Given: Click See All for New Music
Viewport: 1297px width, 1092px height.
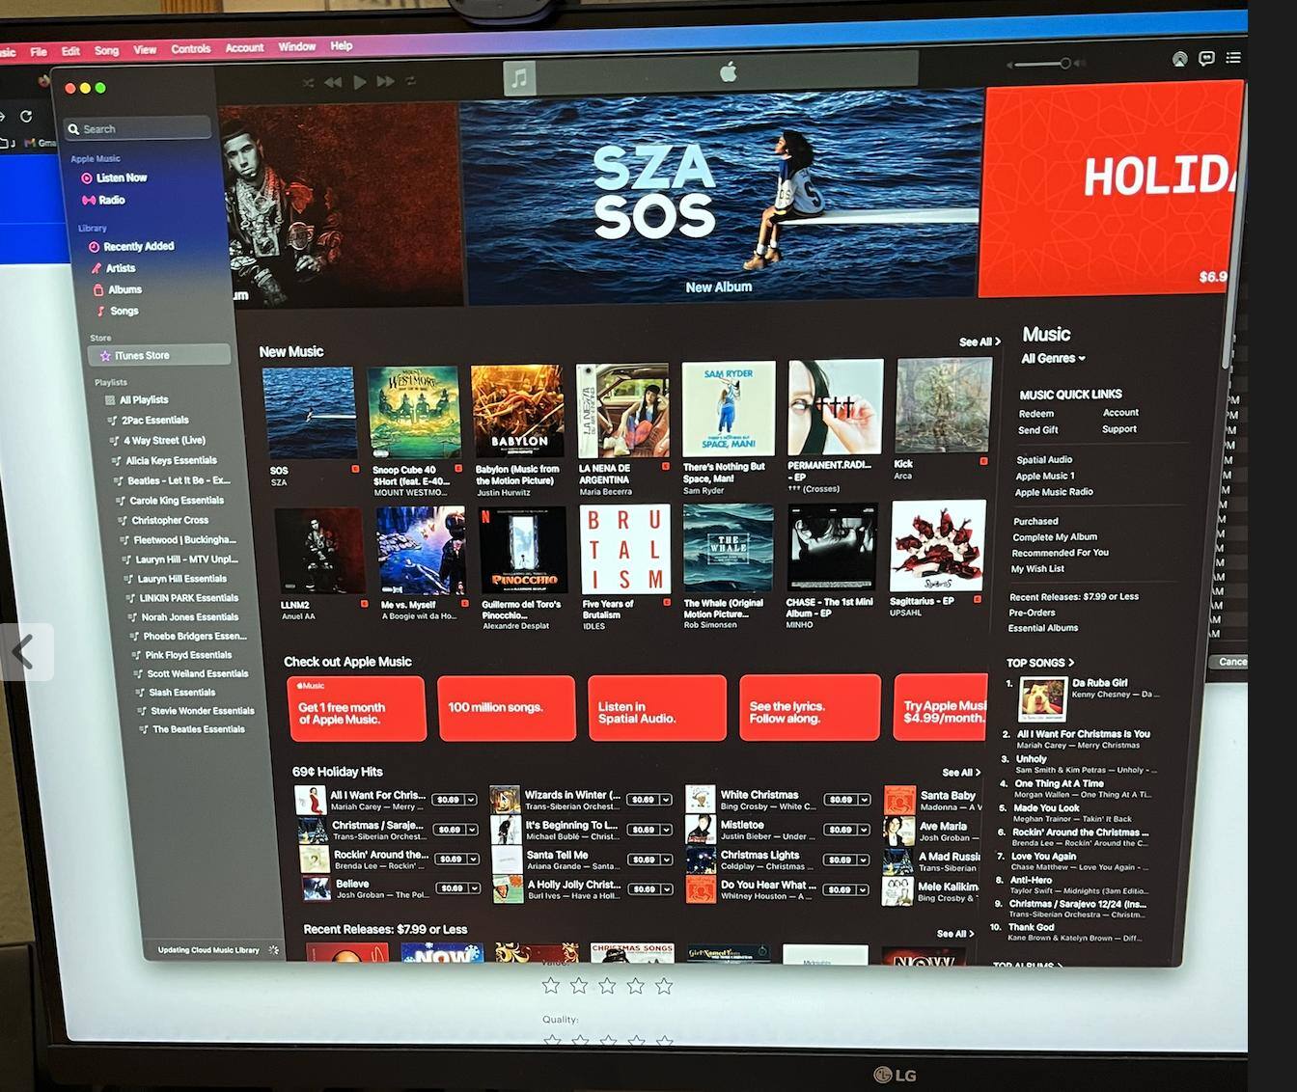Looking at the screenshot, I should 979,342.
